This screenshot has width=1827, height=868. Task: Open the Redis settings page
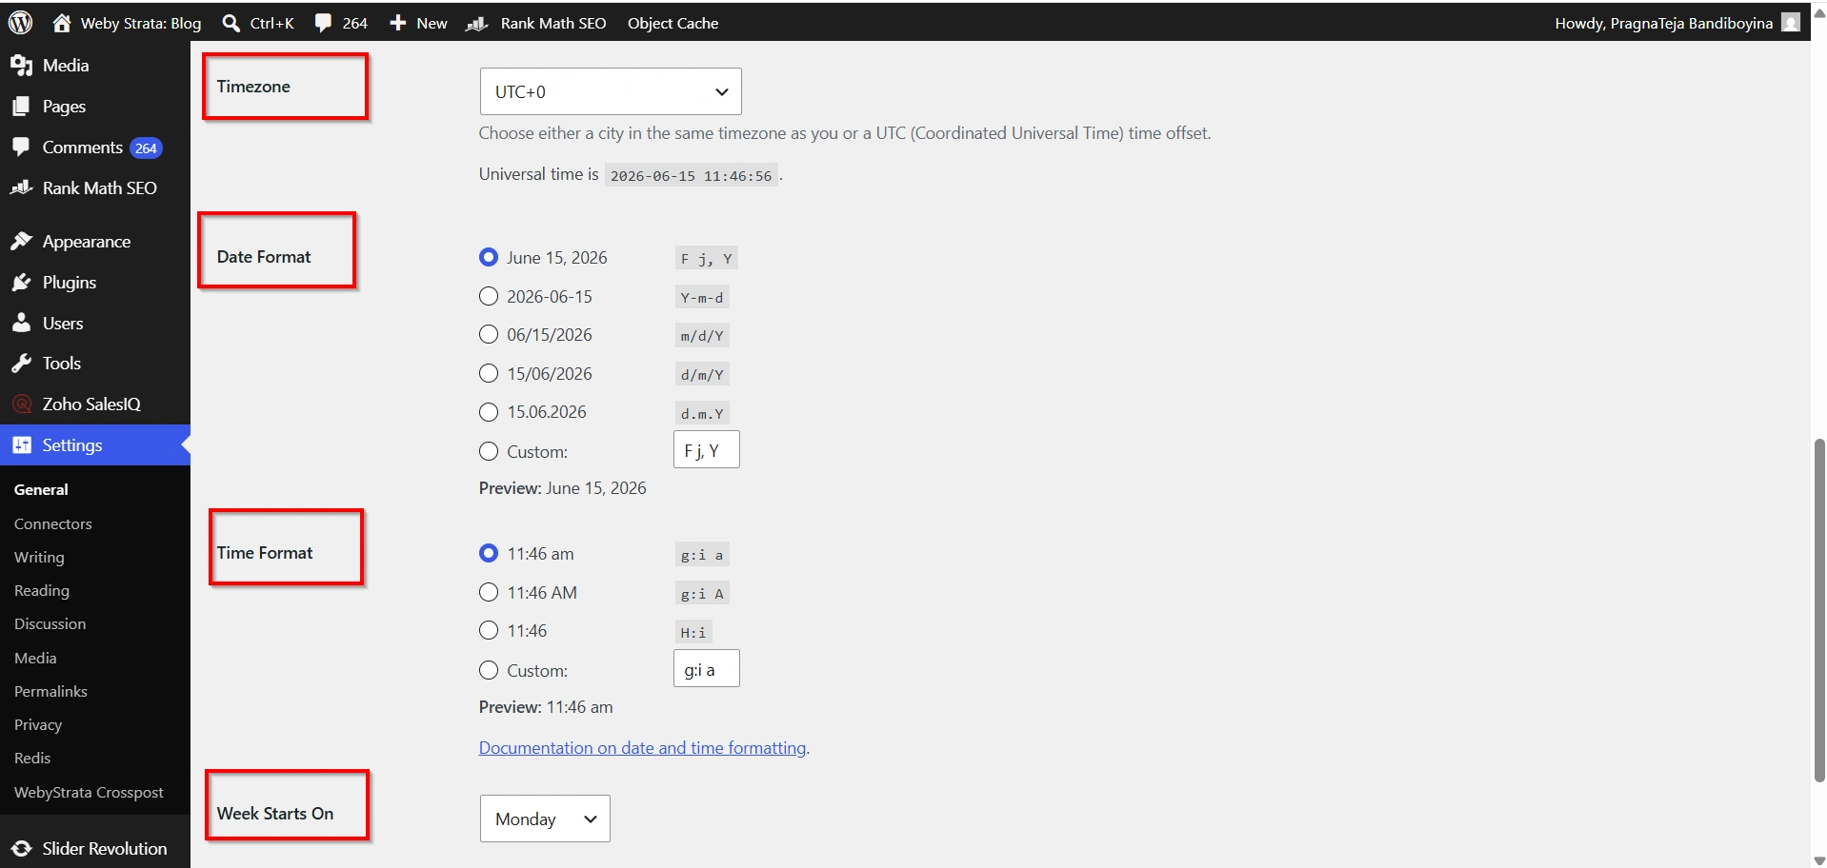click(32, 759)
